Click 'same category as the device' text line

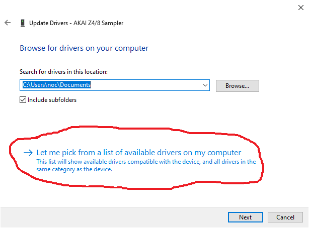point(74,169)
